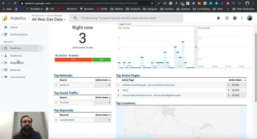This screenshot has height=139, width=257.
Task: Expand the arrow next to Conversions
Action: click(2, 77)
